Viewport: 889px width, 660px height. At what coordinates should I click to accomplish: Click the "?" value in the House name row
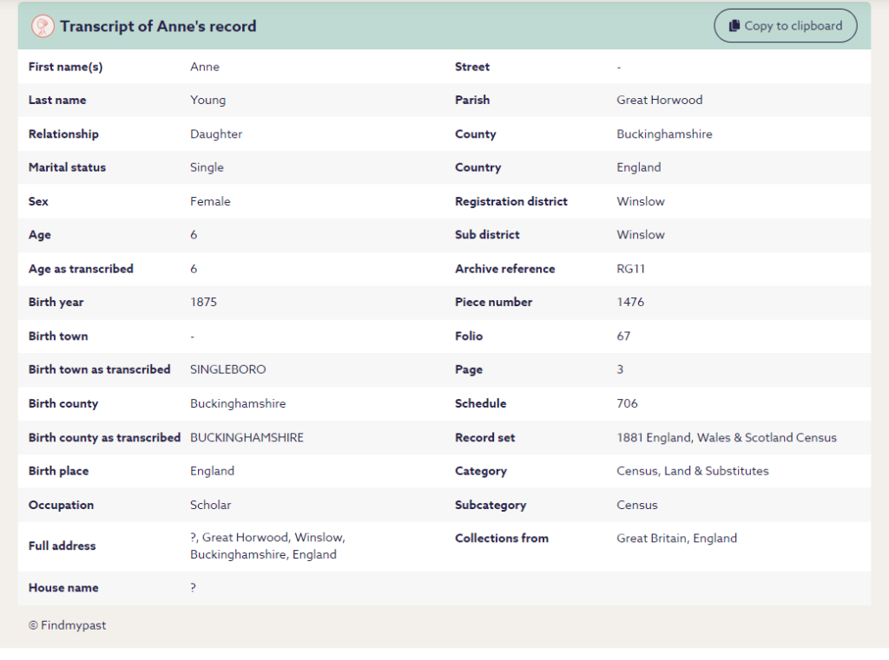click(194, 587)
